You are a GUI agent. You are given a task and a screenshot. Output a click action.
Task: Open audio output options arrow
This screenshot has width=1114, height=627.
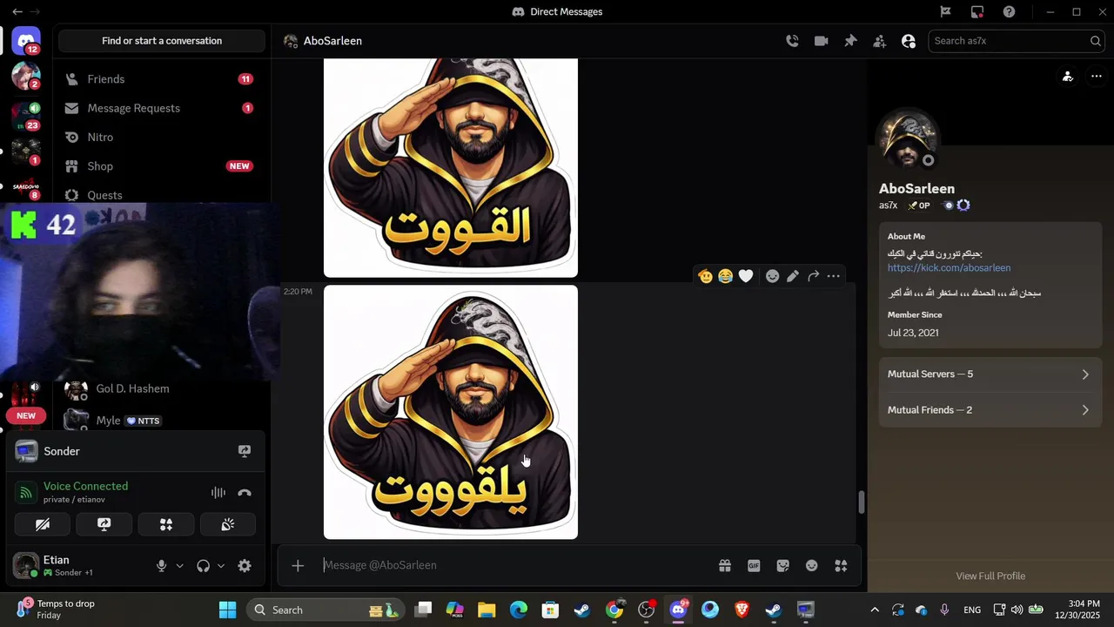[221, 566]
